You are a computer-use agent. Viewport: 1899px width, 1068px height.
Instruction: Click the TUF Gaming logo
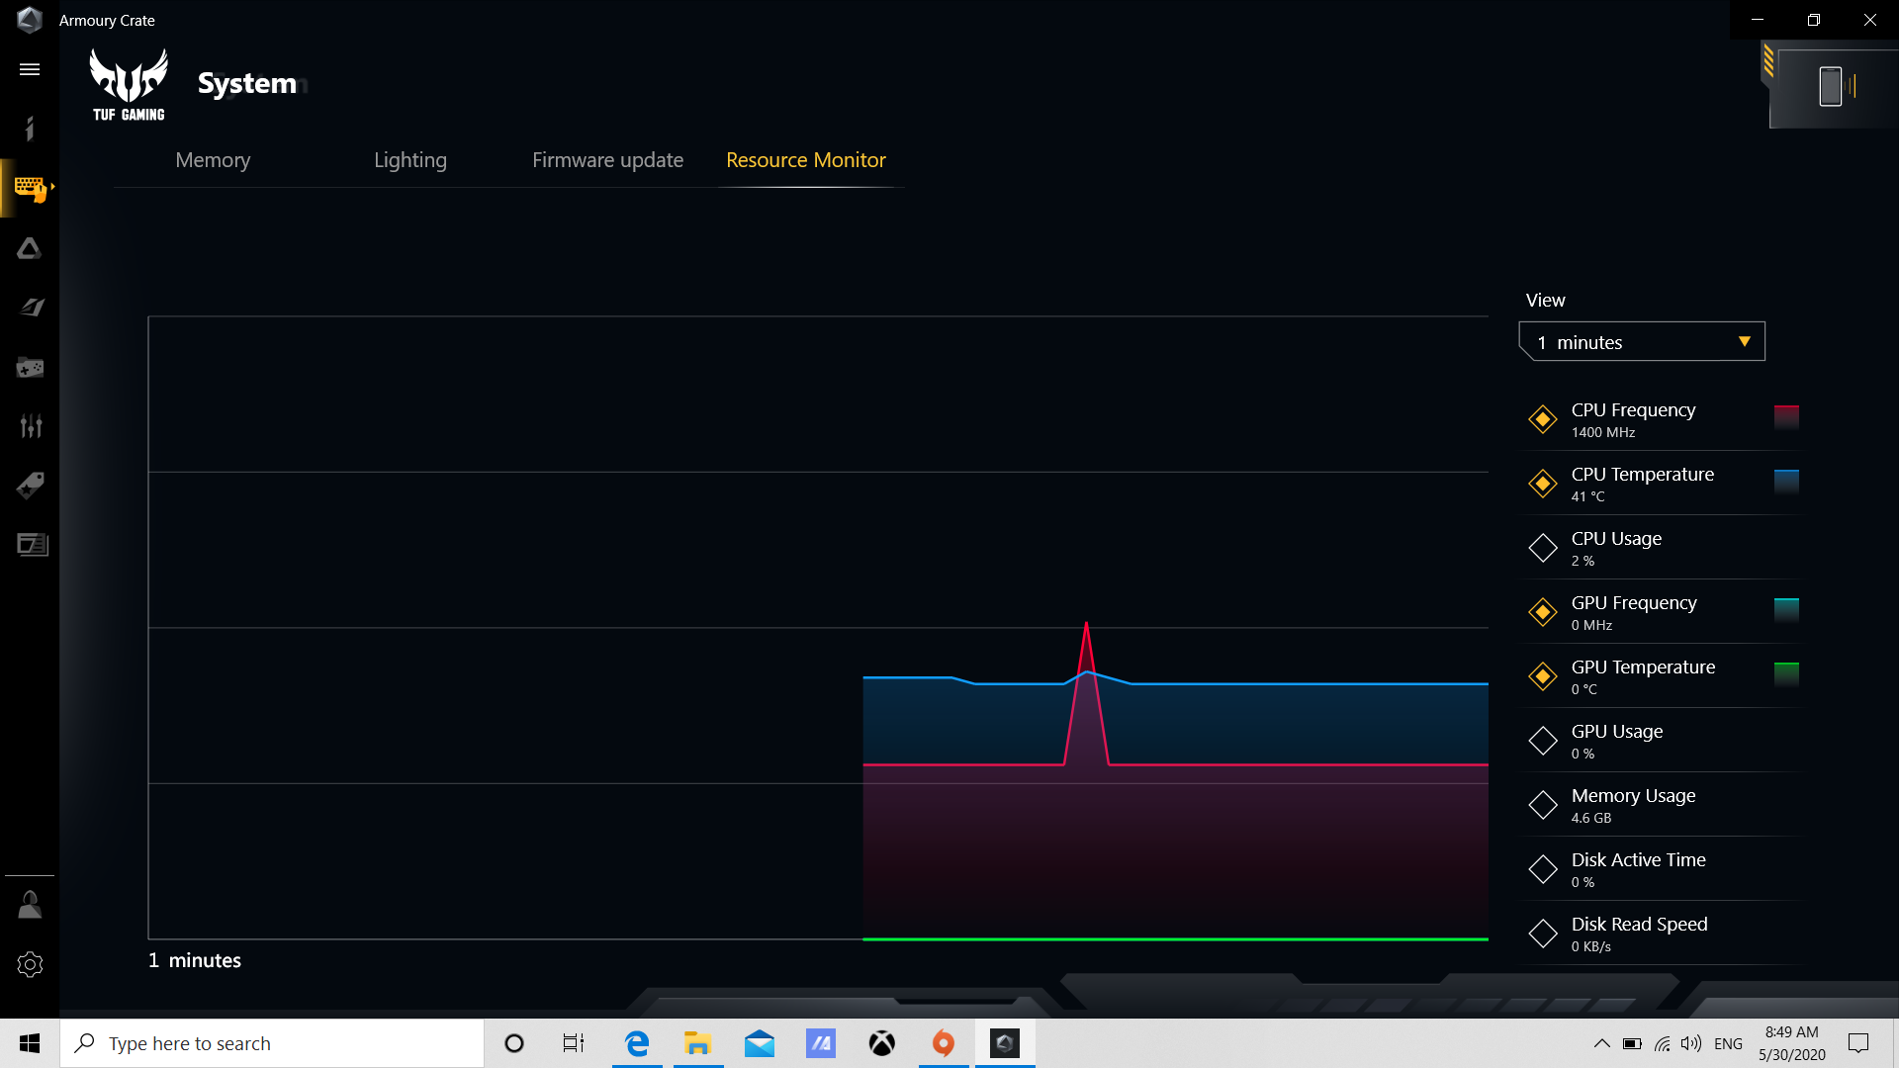129,85
